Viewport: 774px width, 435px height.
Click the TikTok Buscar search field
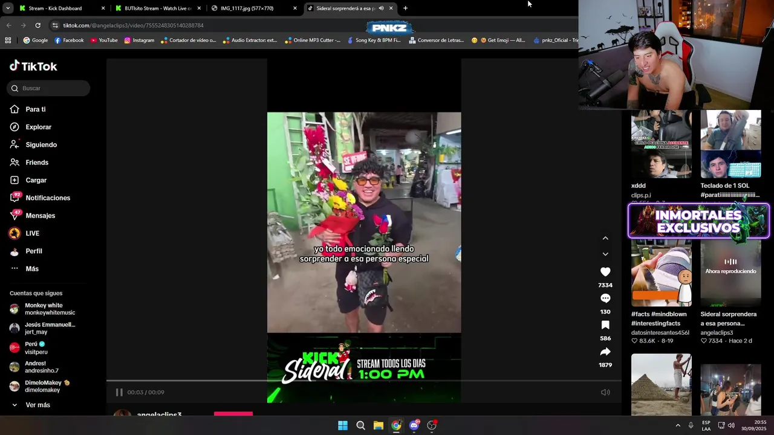(49, 88)
